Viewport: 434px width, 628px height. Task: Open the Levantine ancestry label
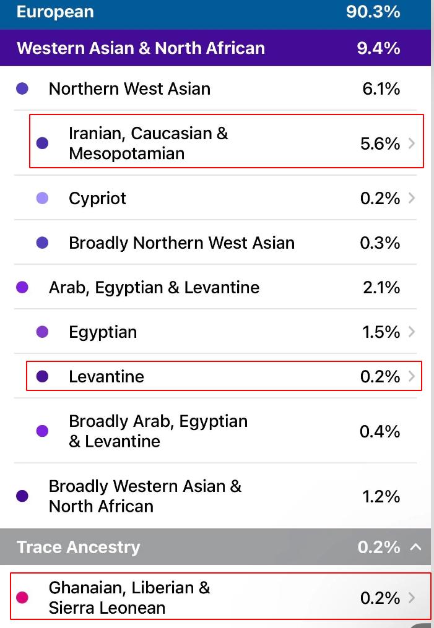tap(106, 376)
